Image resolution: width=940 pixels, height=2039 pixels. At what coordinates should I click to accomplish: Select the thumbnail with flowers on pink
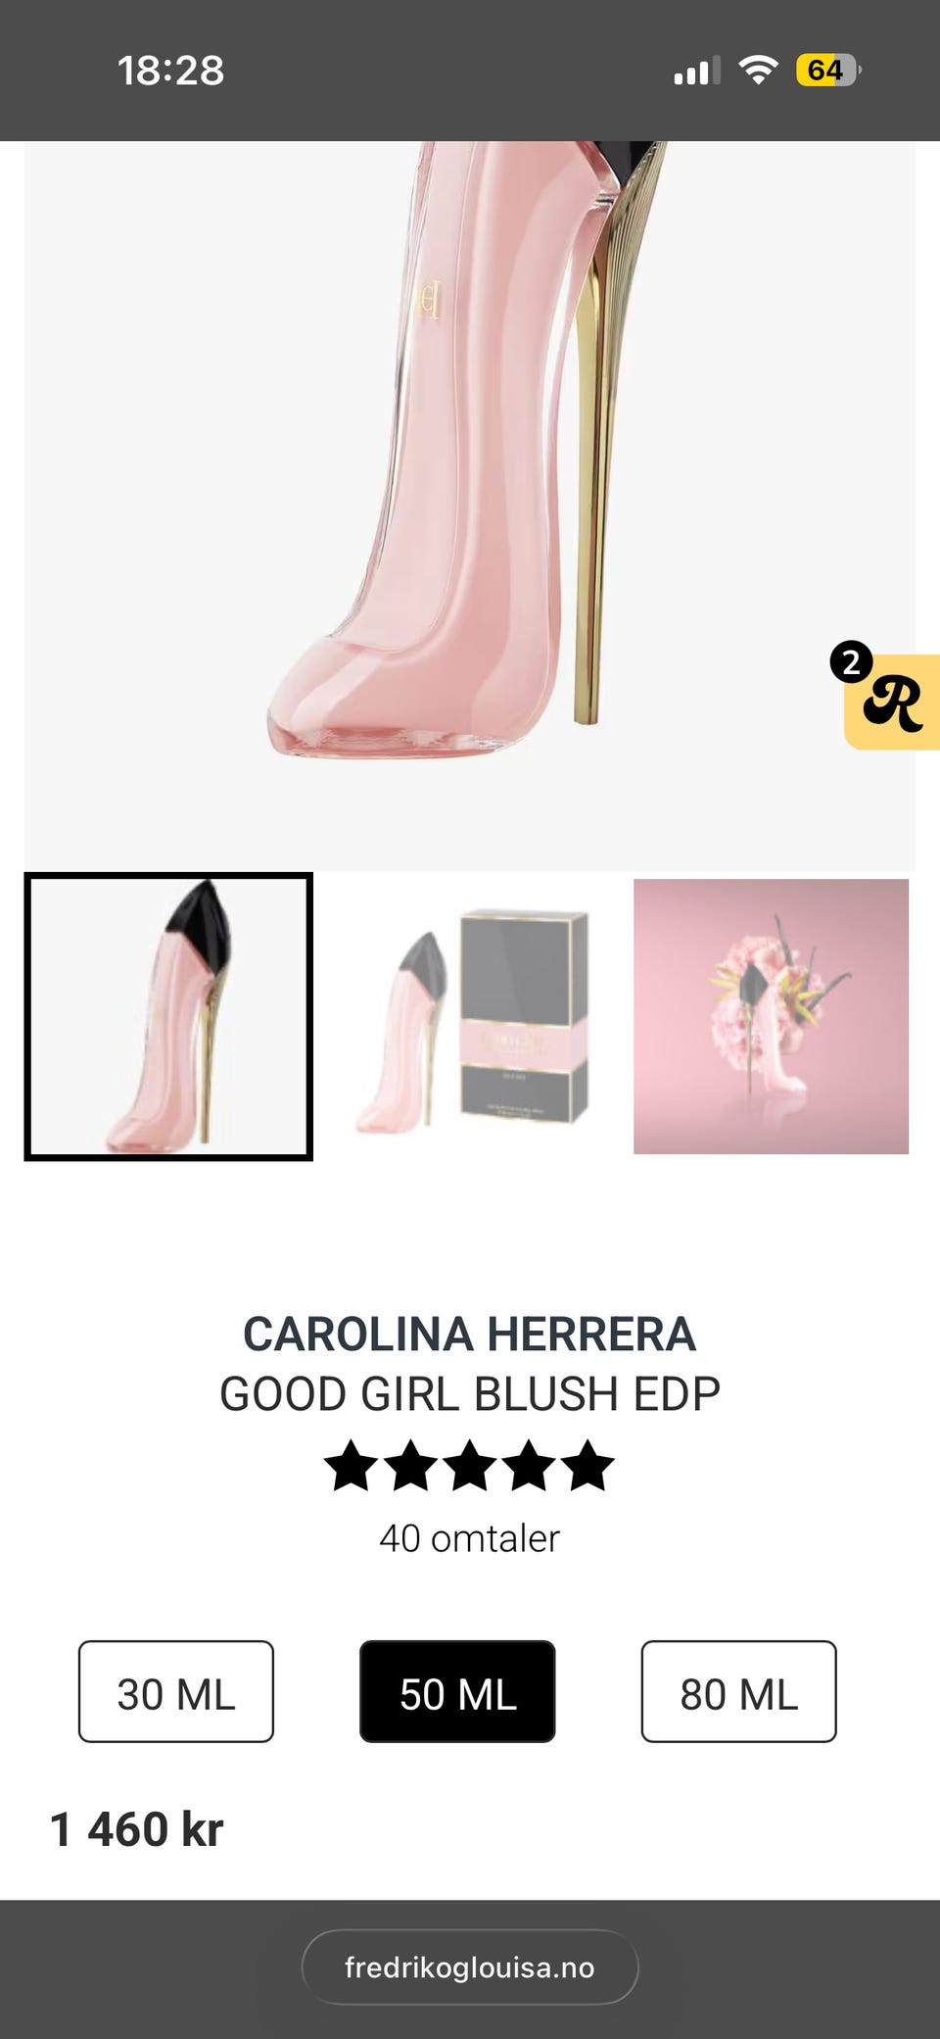(771, 1016)
